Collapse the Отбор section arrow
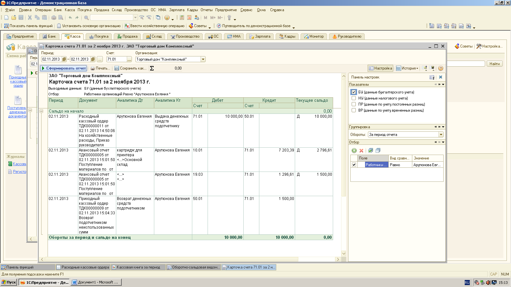Image resolution: width=511 pixels, height=287 pixels. click(x=443, y=142)
